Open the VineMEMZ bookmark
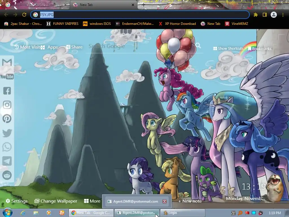289x217 pixels. (237, 24)
